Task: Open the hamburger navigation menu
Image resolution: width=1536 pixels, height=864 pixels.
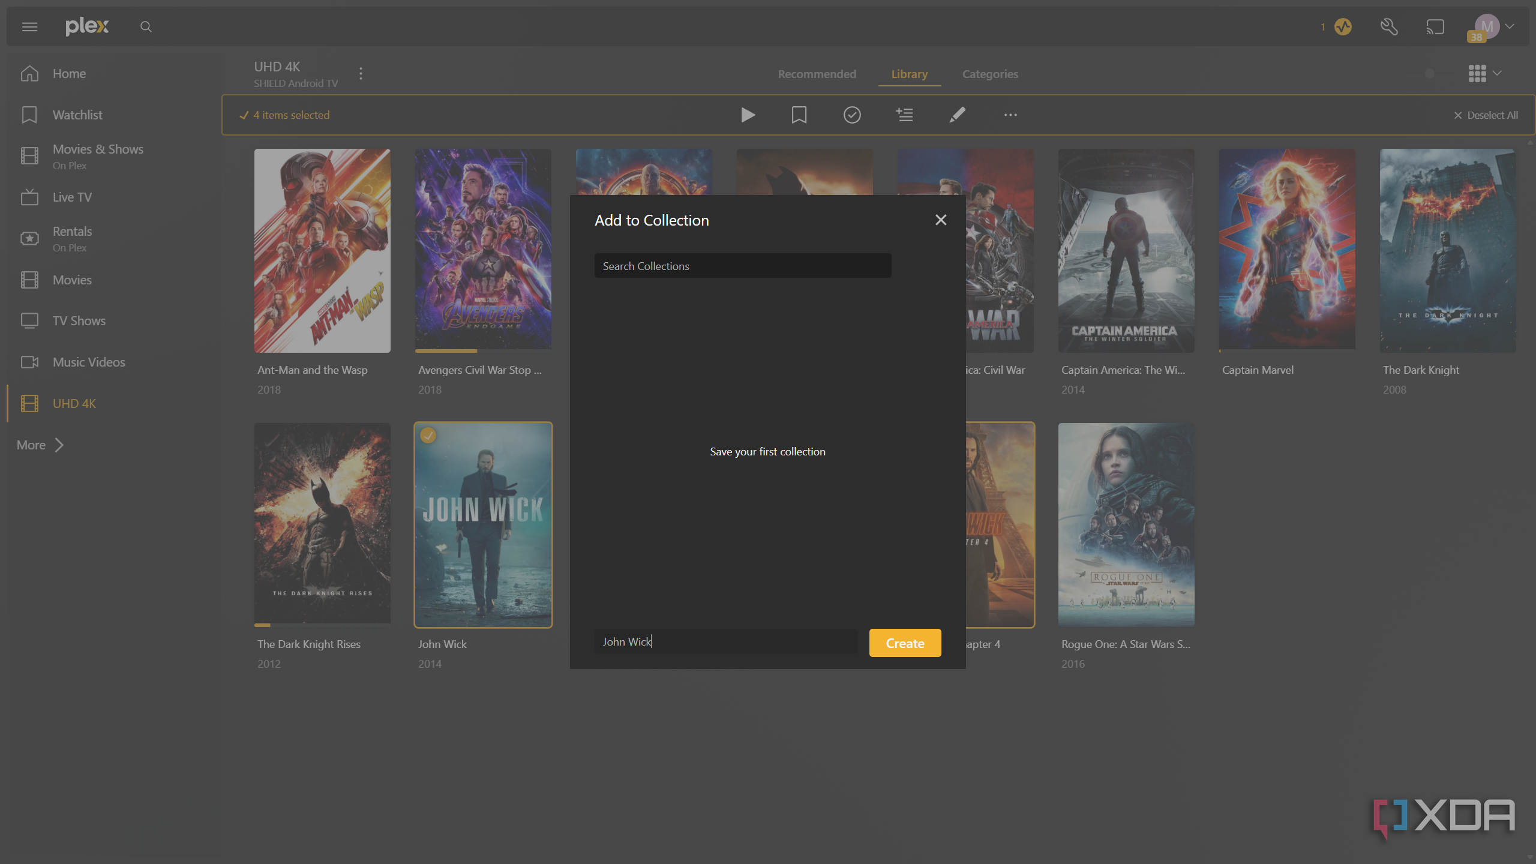Action: [x=29, y=26]
